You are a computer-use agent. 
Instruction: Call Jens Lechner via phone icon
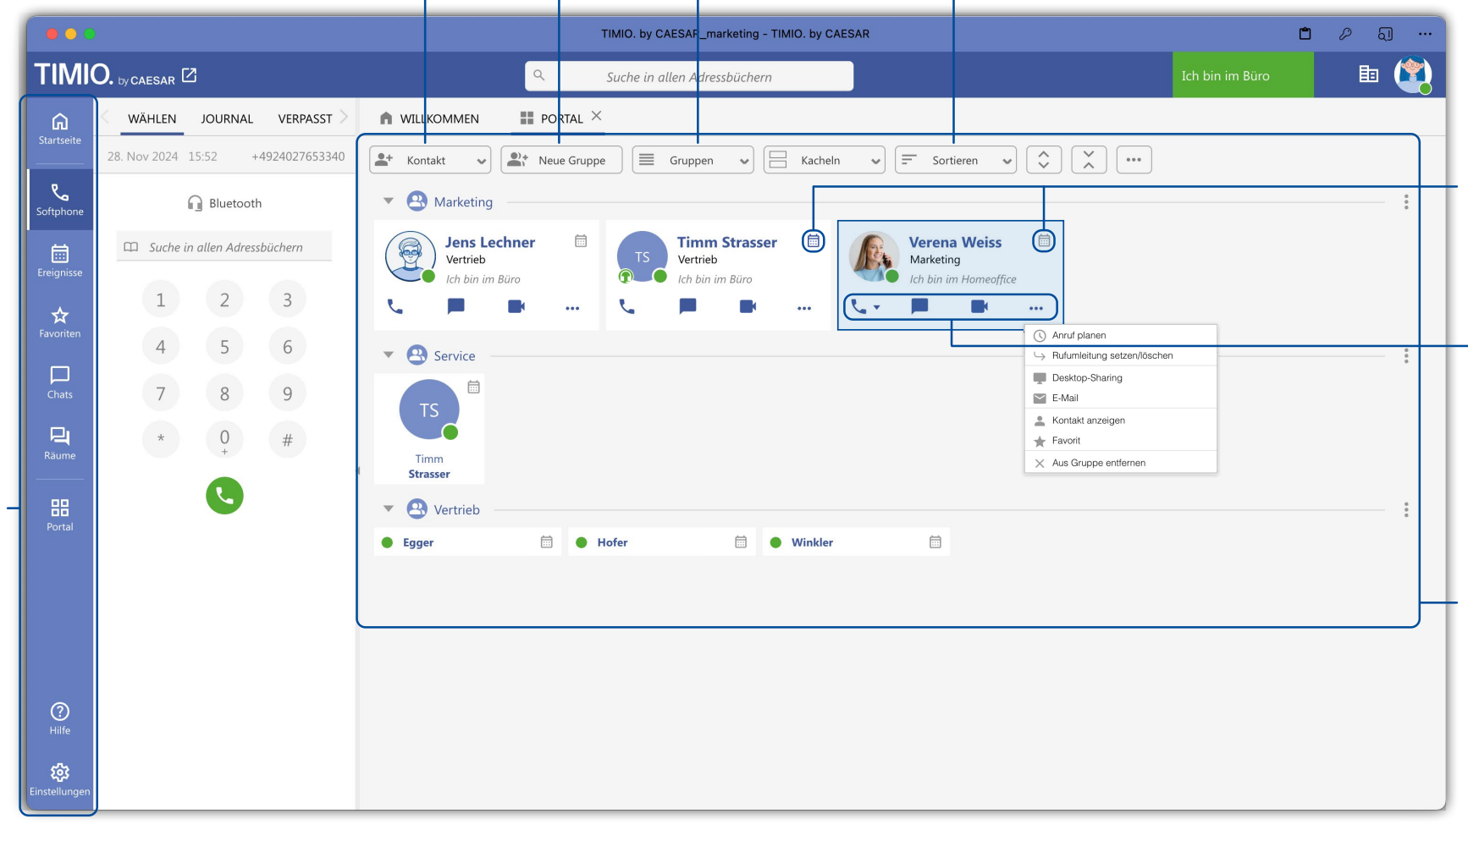[x=395, y=306]
